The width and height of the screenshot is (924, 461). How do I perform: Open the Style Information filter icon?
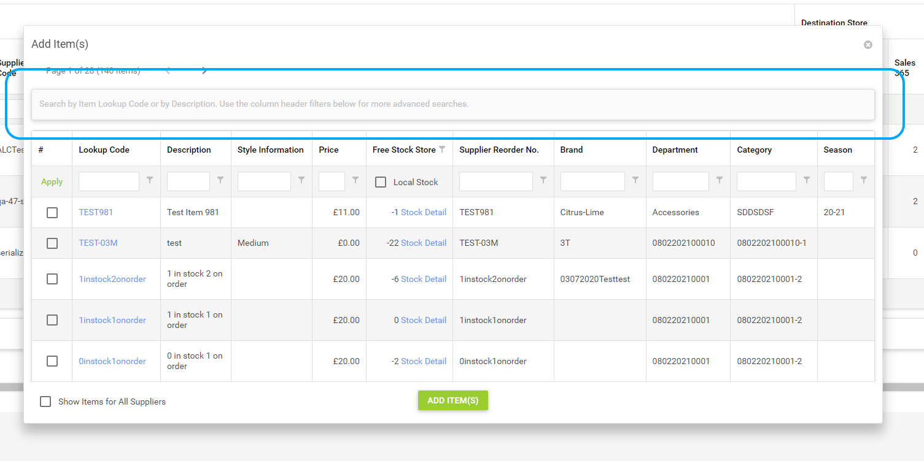(301, 180)
